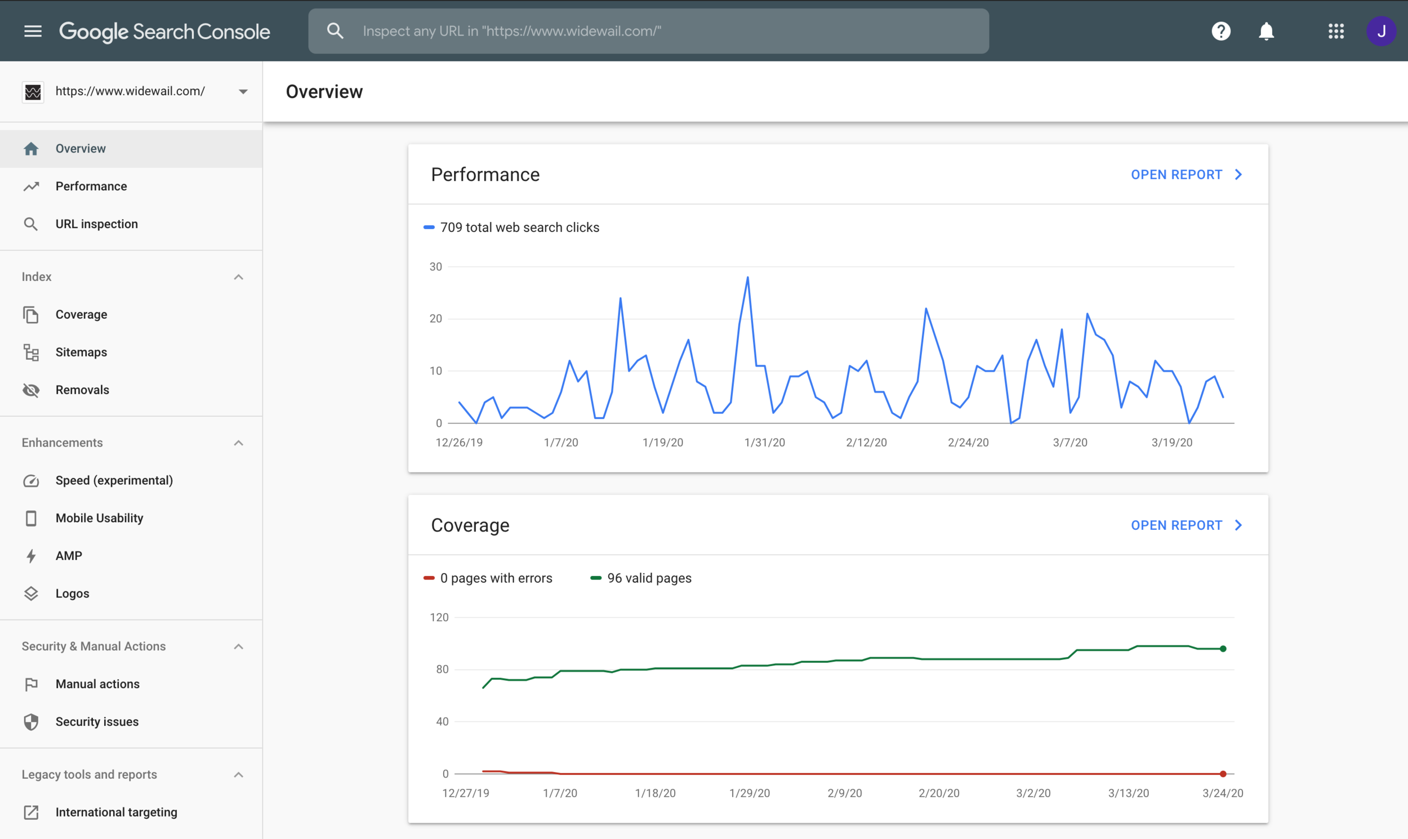1408x839 pixels.
Task: Click the Performance card Open Report arrow
Action: (x=1238, y=175)
